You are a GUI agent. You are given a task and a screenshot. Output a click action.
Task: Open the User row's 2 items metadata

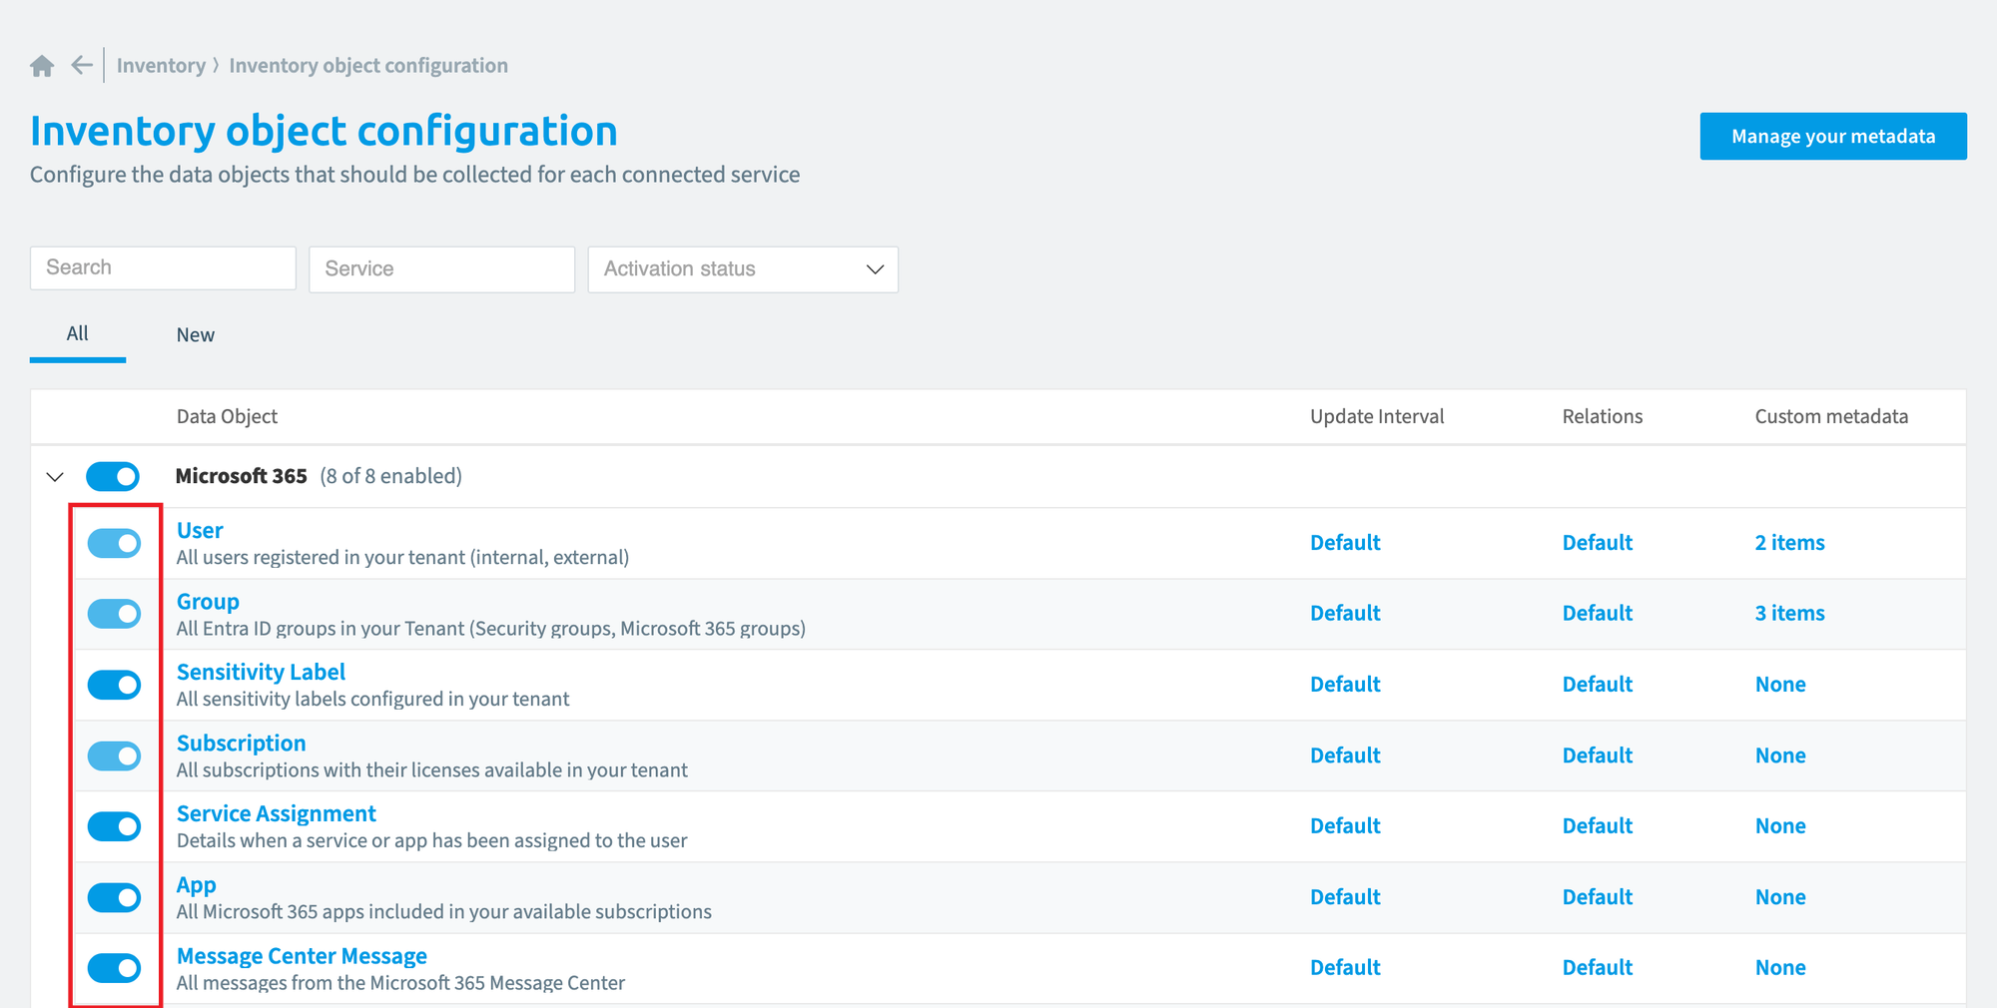[1789, 543]
